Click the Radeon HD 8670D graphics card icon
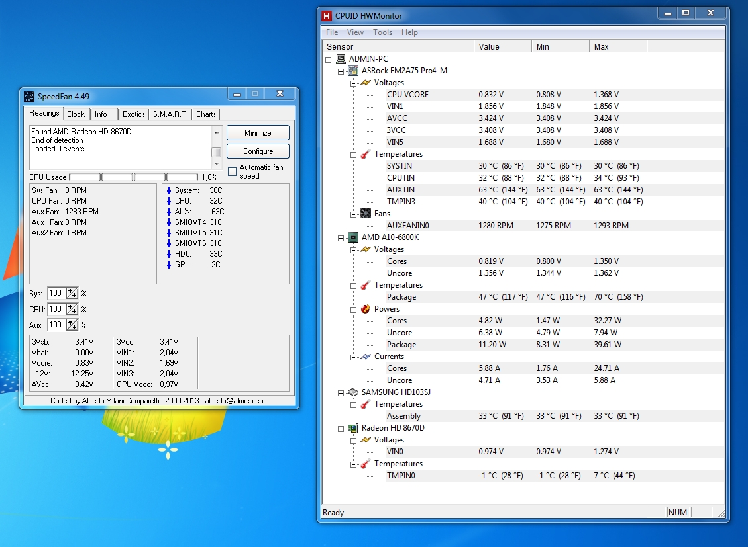Screen dimensions: 748x547 (353, 427)
